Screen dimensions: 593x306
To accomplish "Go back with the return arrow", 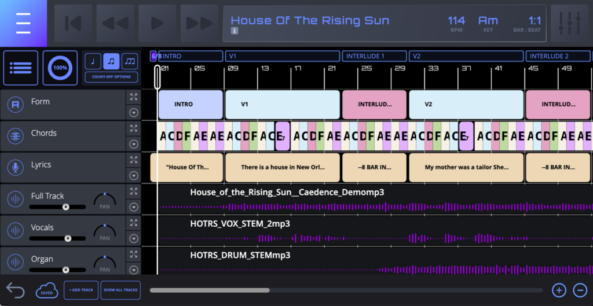I will point(16,290).
